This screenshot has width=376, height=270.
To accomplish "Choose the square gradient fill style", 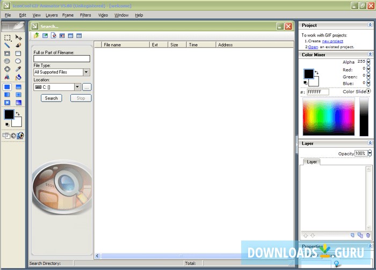I will pyautogui.click(x=7, y=103).
